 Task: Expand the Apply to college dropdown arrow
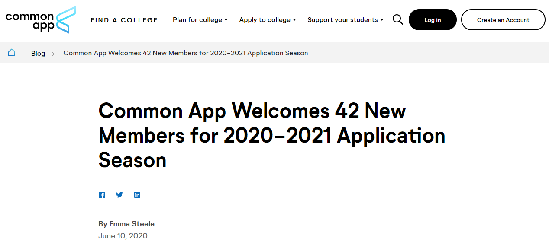(x=294, y=20)
